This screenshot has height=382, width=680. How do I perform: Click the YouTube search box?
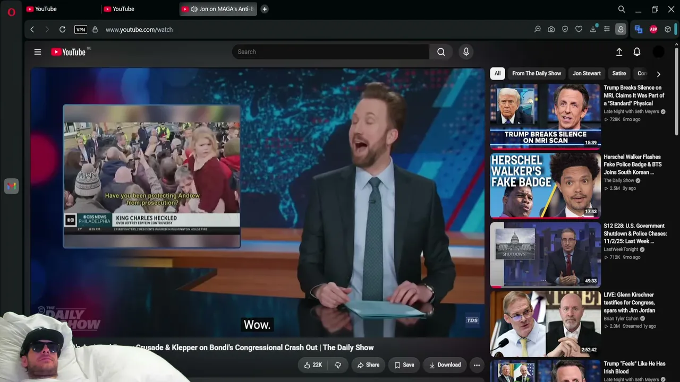coord(330,52)
